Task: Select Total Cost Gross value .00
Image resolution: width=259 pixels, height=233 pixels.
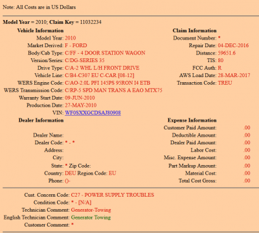Action: point(247,181)
